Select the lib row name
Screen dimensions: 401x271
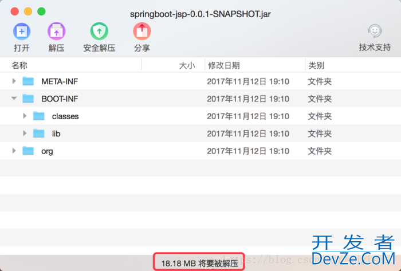[56, 133]
